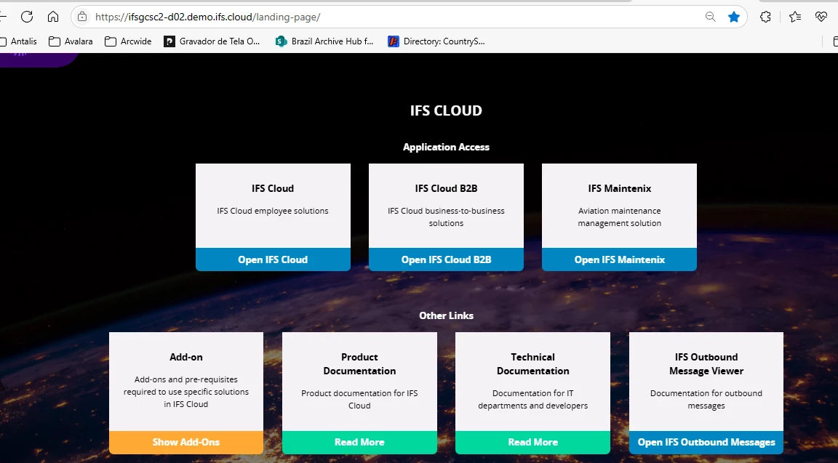Open Brazil Archive Hub bookmark
Screen dimensions: 838x463
pos(324,41)
